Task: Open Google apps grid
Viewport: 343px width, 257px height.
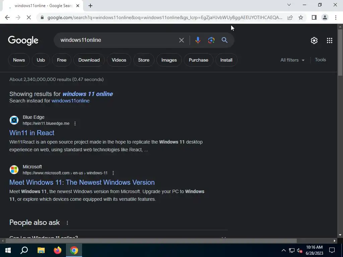Action: (330, 40)
